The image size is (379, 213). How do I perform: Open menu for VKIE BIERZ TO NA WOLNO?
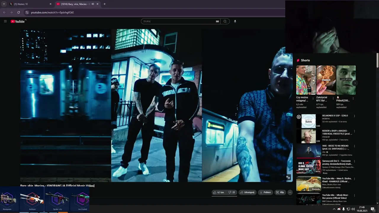(x=354, y=146)
